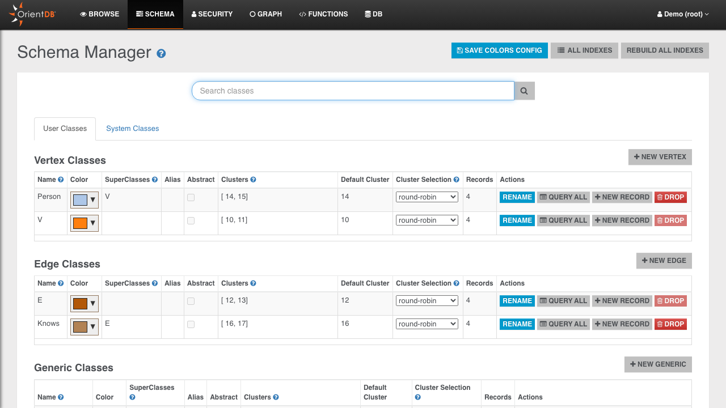Click Query All for E class
This screenshot has width=726, height=408.
(x=564, y=301)
